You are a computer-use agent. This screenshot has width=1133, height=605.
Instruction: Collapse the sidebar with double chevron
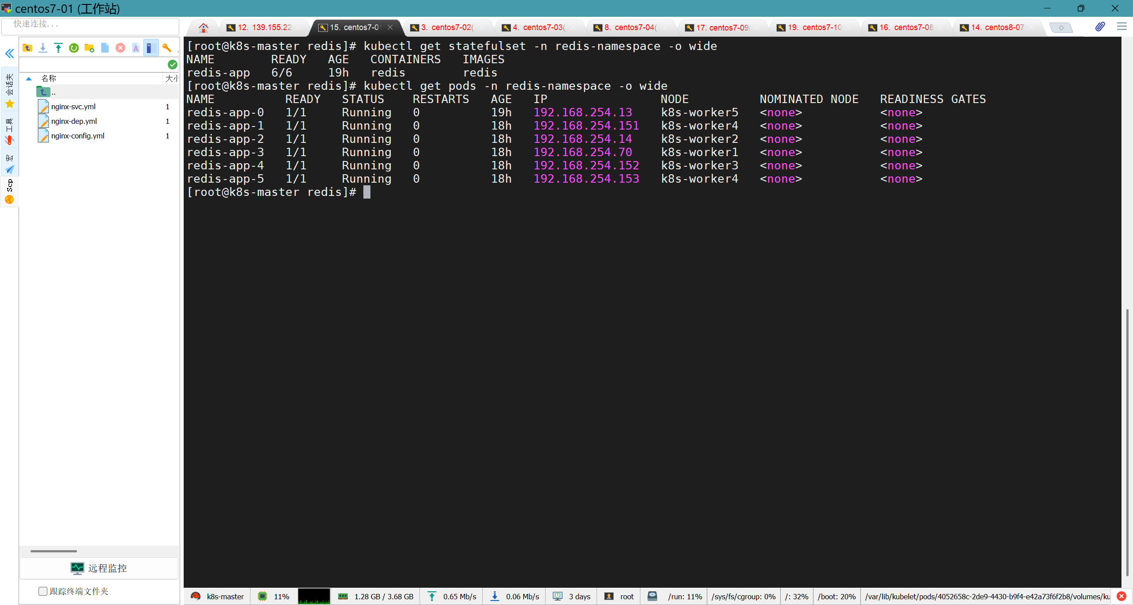click(x=10, y=54)
